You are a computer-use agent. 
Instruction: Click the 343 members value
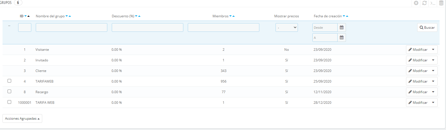pos(224,71)
